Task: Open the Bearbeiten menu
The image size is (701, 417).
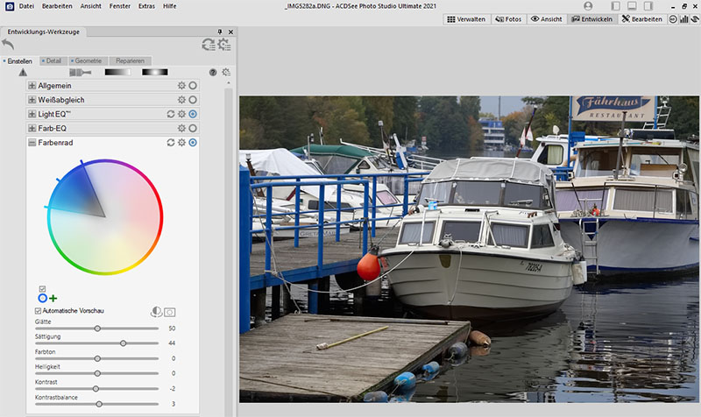Action: click(57, 5)
